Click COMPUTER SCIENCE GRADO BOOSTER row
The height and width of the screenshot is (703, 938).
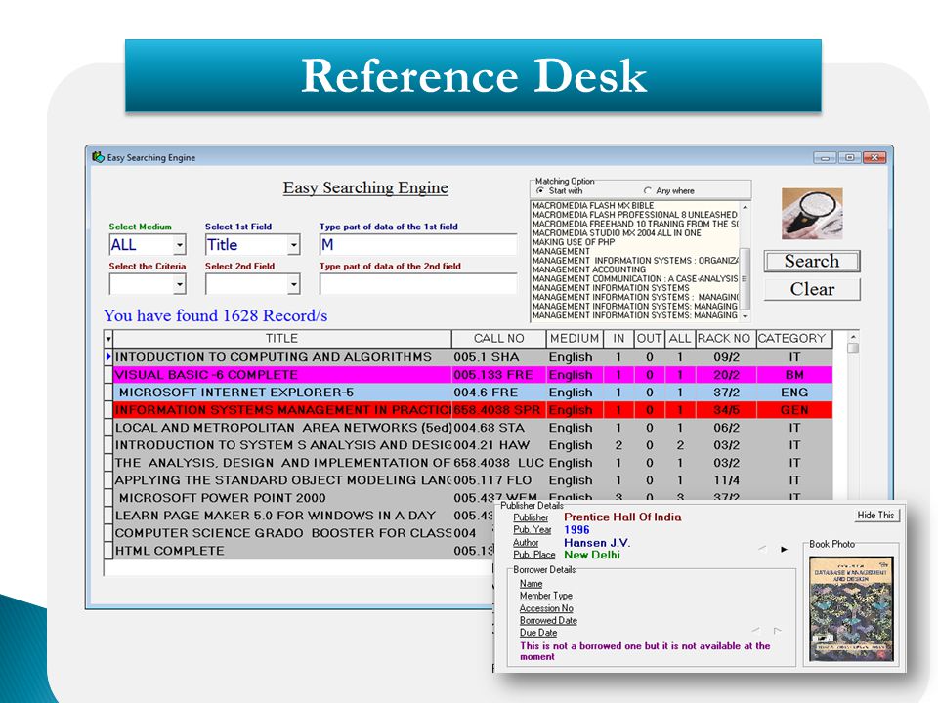[x=303, y=533]
